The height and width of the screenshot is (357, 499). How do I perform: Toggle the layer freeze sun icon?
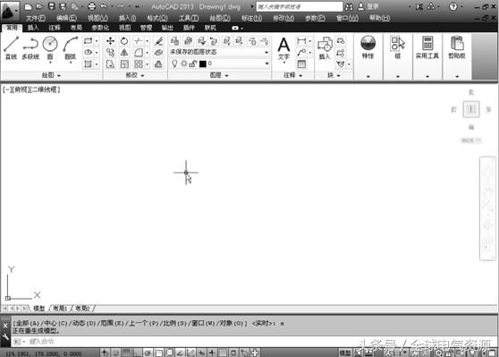pos(184,64)
